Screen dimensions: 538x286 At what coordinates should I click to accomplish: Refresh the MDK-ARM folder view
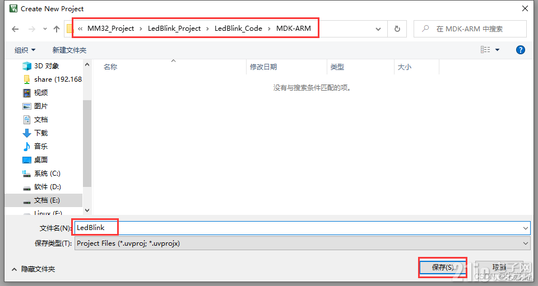coord(397,29)
